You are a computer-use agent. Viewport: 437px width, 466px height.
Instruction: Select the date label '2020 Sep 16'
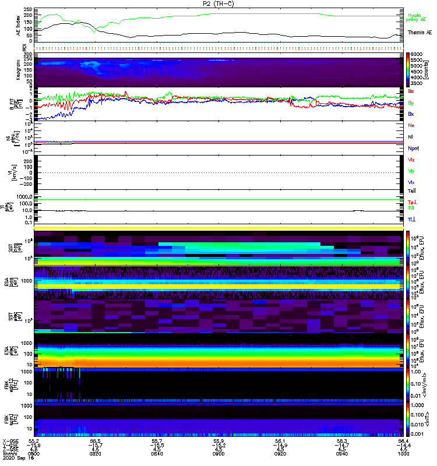(18, 458)
